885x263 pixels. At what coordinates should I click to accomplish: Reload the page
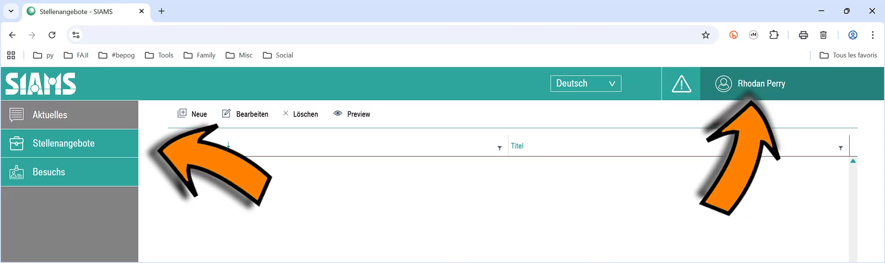52,35
